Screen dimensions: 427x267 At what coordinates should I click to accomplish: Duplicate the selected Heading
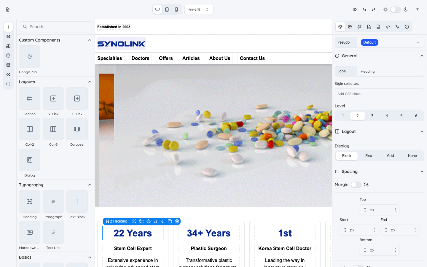(x=170, y=221)
